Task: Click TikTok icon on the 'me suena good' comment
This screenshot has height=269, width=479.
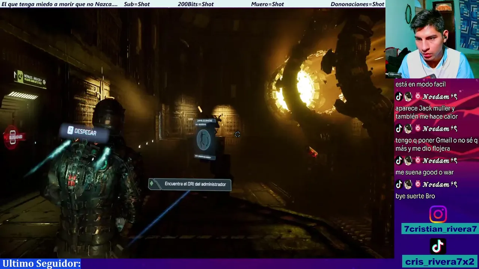Action: [399, 161]
